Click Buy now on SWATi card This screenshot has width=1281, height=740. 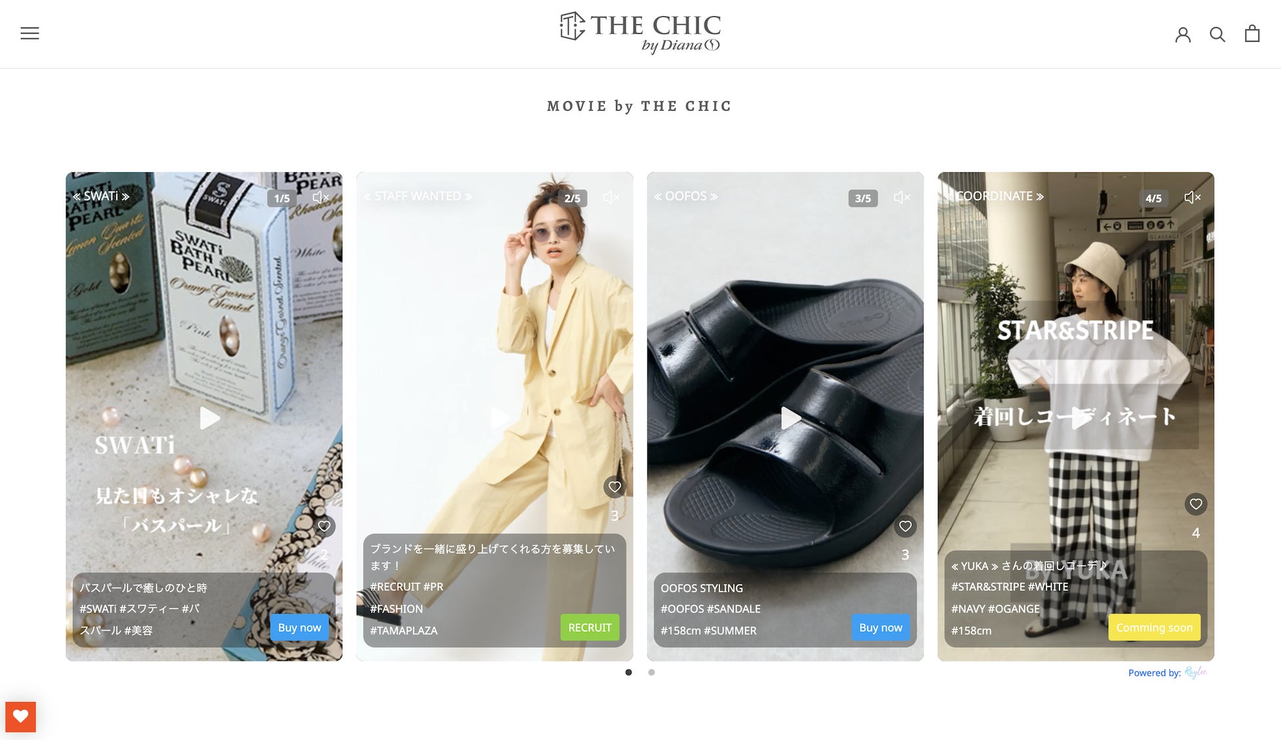click(x=299, y=627)
